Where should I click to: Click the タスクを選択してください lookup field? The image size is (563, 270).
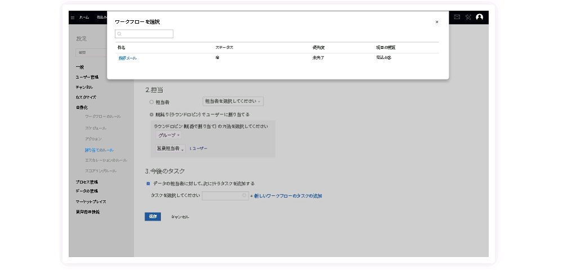click(x=225, y=196)
